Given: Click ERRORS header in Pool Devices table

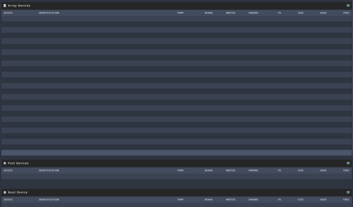Looking at the screenshot, I should (x=253, y=171).
